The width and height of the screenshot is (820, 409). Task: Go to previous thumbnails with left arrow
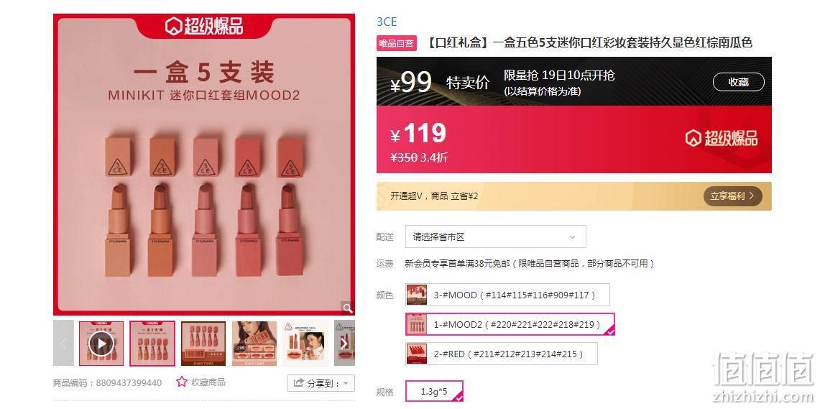click(63, 343)
